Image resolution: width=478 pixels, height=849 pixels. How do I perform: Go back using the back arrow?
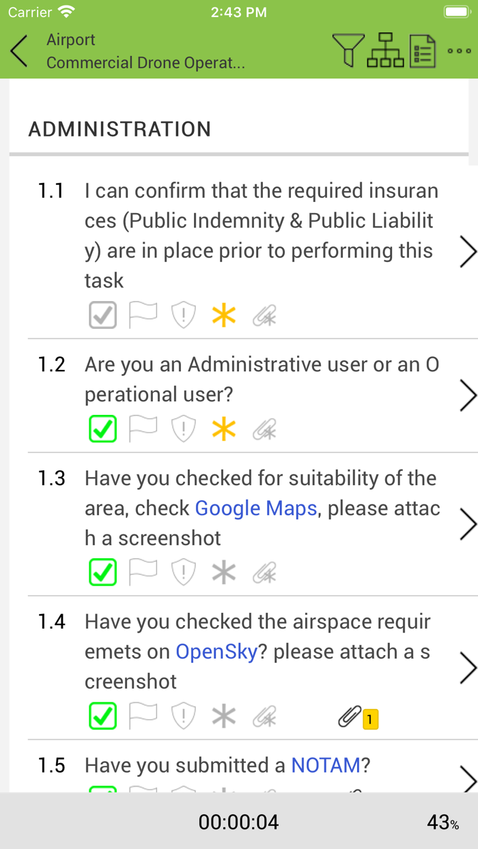point(17,51)
